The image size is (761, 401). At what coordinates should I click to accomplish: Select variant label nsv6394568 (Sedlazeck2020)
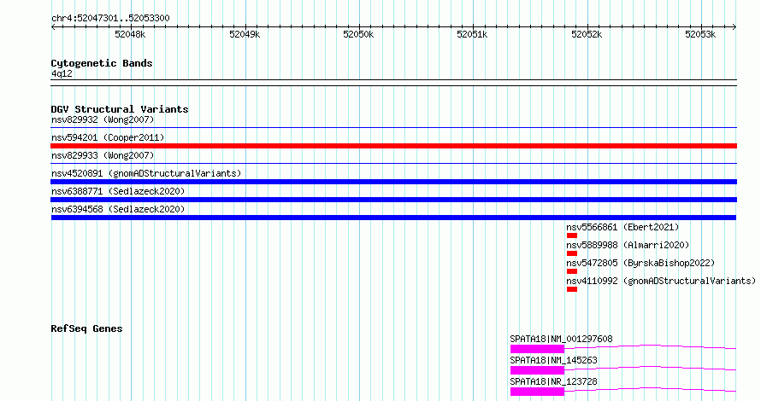tap(118, 209)
